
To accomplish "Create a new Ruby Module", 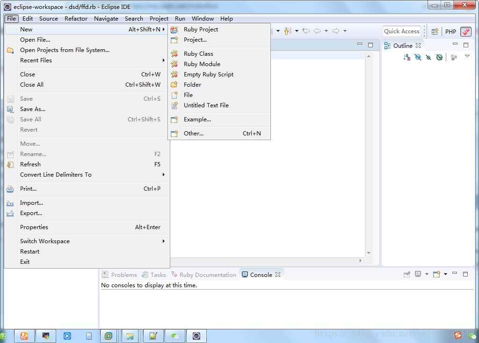I will (219, 64).
